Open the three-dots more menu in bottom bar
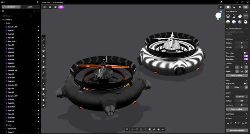The width and height of the screenshot is (250, 134). tap(163, 129)
